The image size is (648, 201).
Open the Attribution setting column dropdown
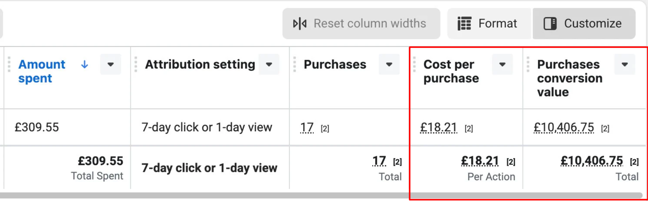[269, 65]
